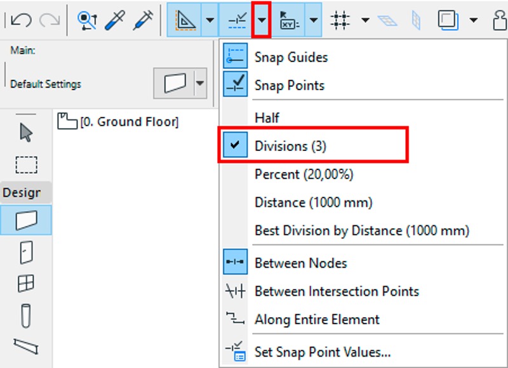
Task: Select the Column tool
Action: click(26, 315)
